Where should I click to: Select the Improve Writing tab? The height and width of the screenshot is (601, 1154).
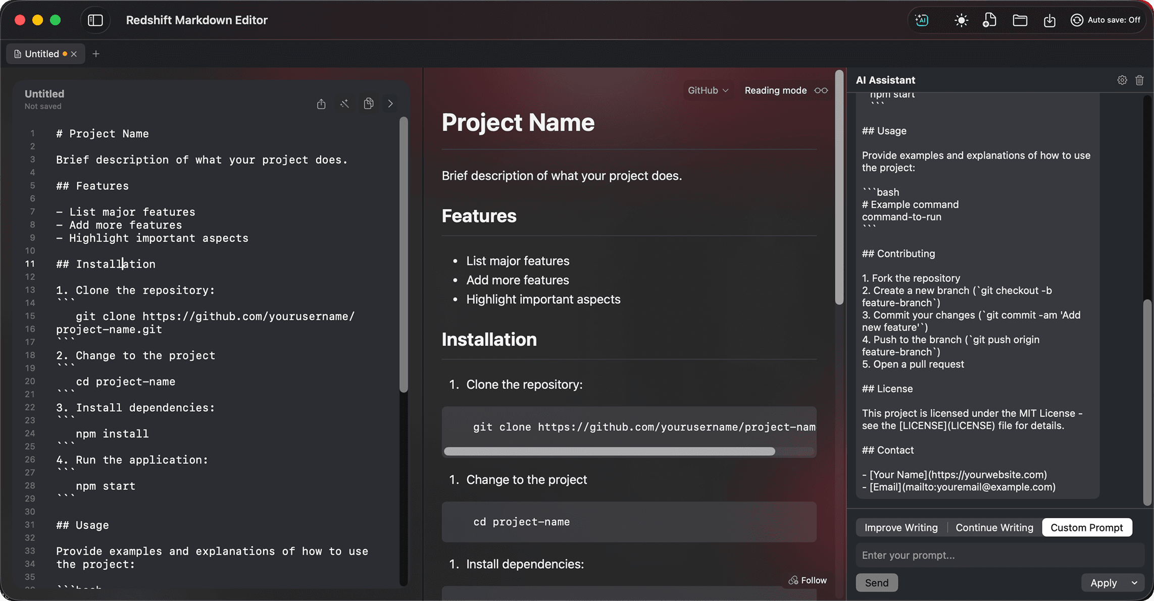(901, 527)
